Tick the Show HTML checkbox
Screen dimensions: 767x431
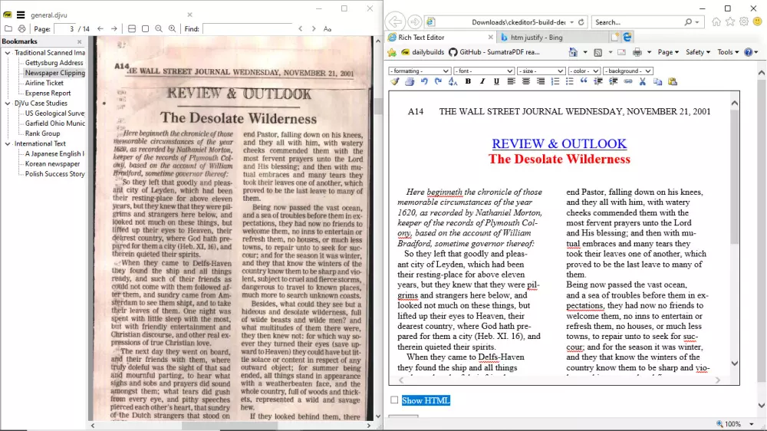coord(394,400)
